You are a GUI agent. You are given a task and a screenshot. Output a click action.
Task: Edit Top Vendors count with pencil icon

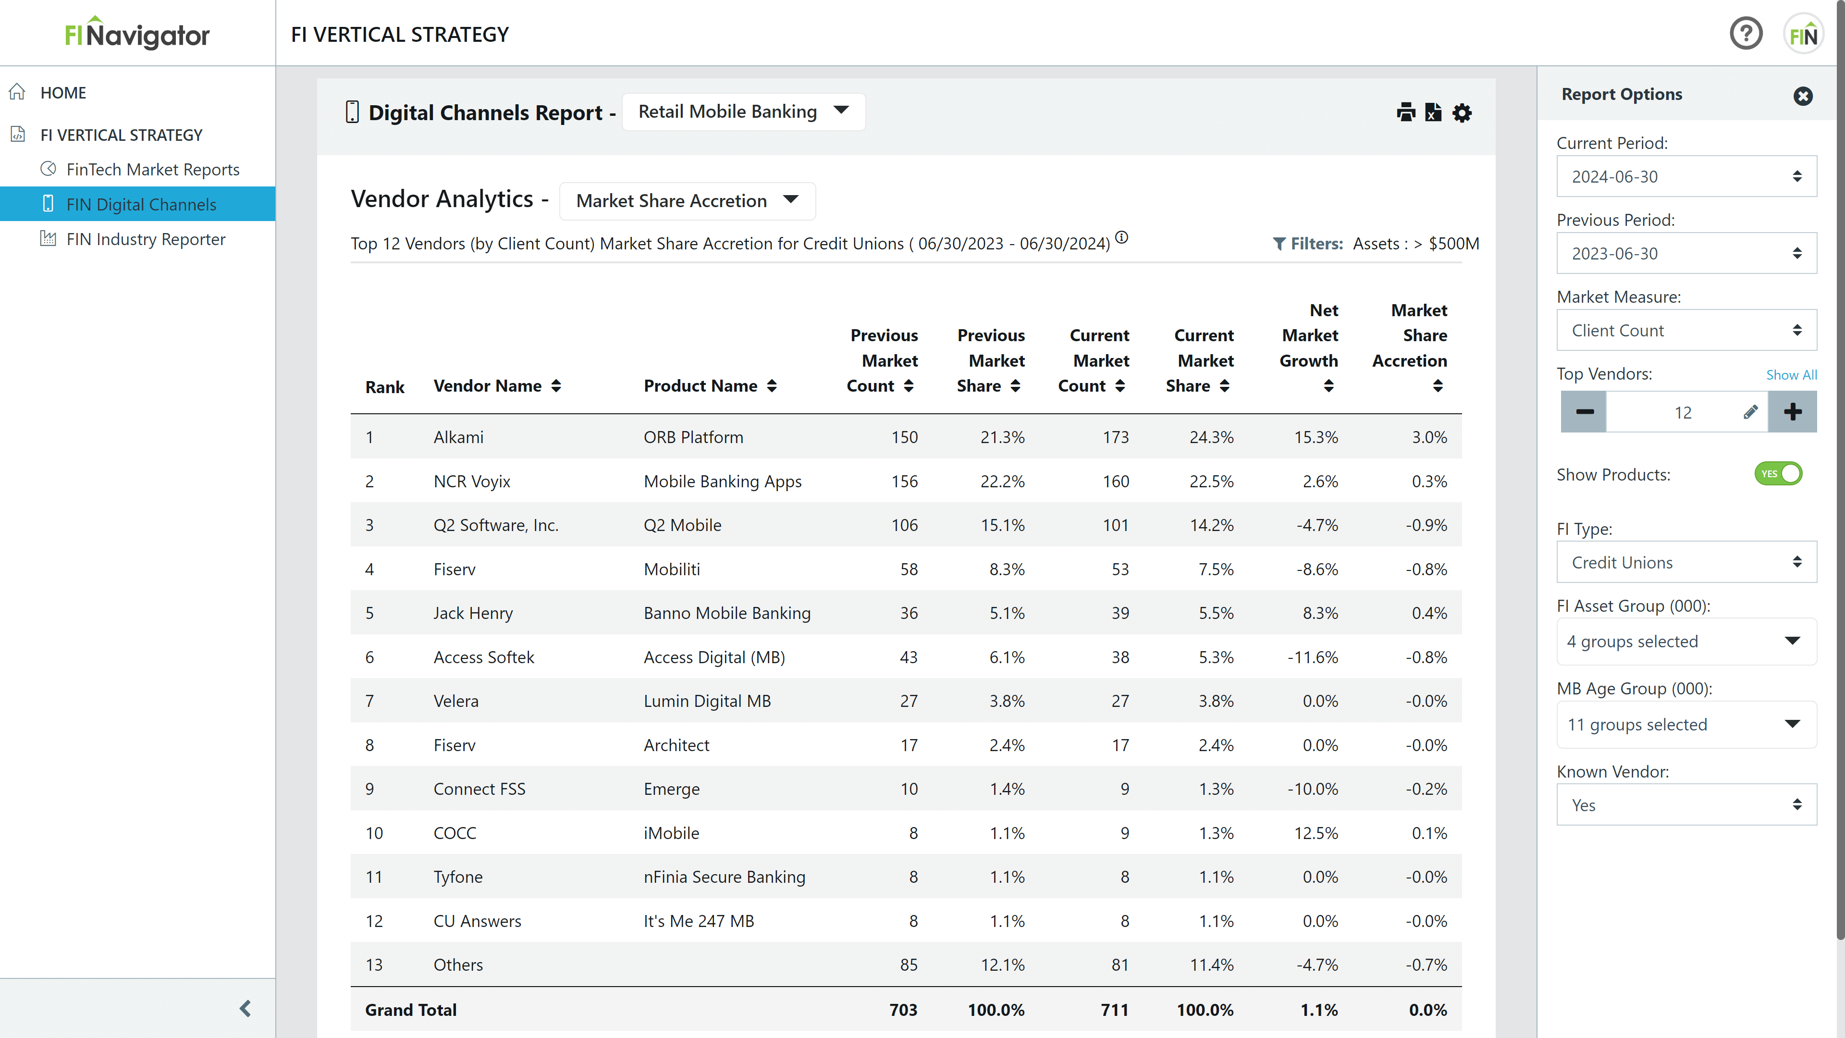pos(1750,412)
